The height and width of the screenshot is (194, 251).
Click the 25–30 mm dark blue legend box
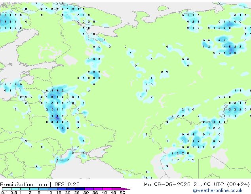[x=80, y=189]
